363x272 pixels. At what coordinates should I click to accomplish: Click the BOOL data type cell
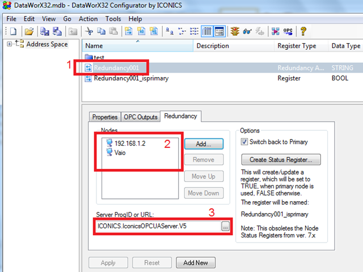pyautogui.click(x=340, y=78)
